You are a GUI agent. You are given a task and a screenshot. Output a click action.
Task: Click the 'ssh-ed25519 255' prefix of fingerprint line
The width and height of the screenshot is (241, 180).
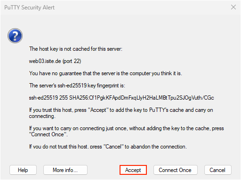48,98
